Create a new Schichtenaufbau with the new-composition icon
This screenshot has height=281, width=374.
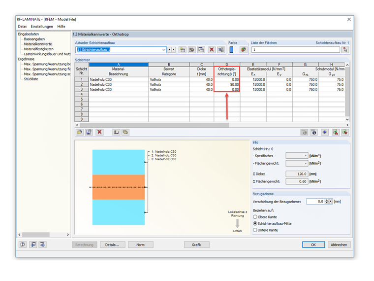point(183,50)
